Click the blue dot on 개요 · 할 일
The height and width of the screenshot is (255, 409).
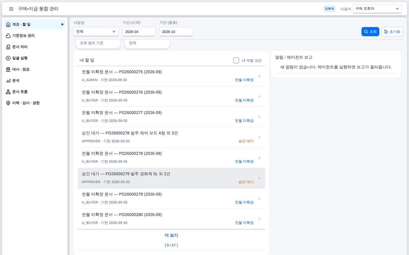pyautogui.click(x=62, y=24)
